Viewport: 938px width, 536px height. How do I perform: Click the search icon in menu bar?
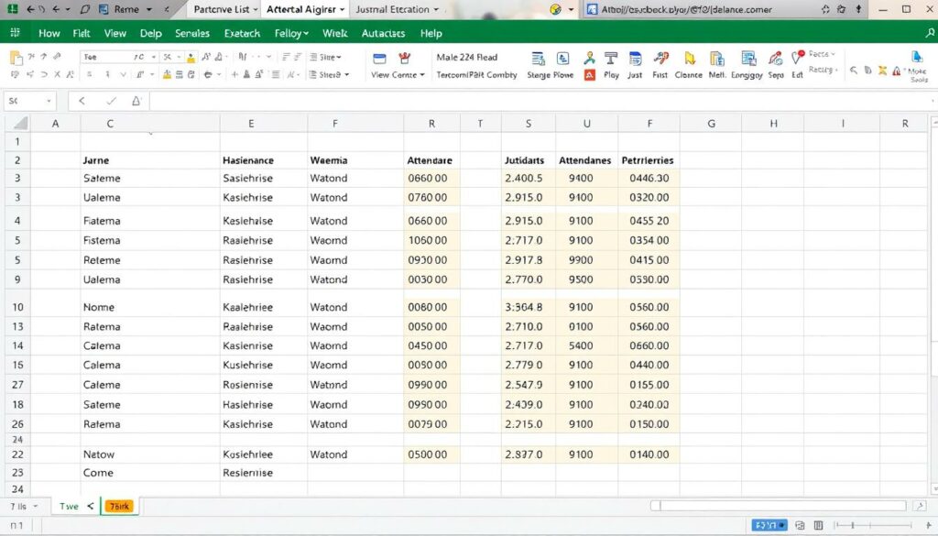click(930, 34)
